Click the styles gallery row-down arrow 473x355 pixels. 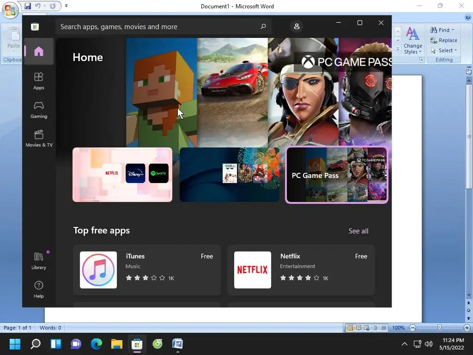398,40
